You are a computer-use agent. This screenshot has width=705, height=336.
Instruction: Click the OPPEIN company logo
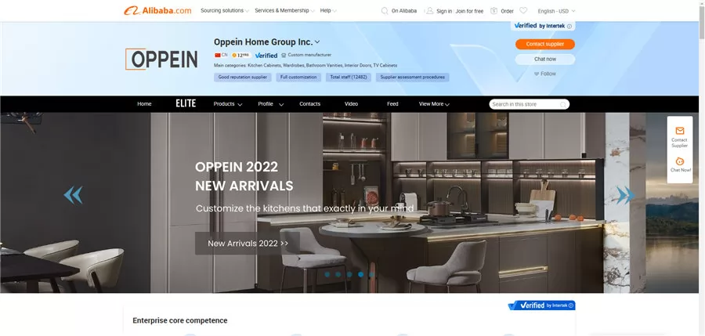pos(161,59)
